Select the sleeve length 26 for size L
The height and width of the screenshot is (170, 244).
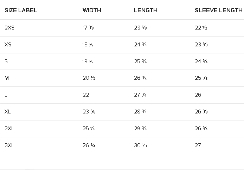[x=198, y=95]
